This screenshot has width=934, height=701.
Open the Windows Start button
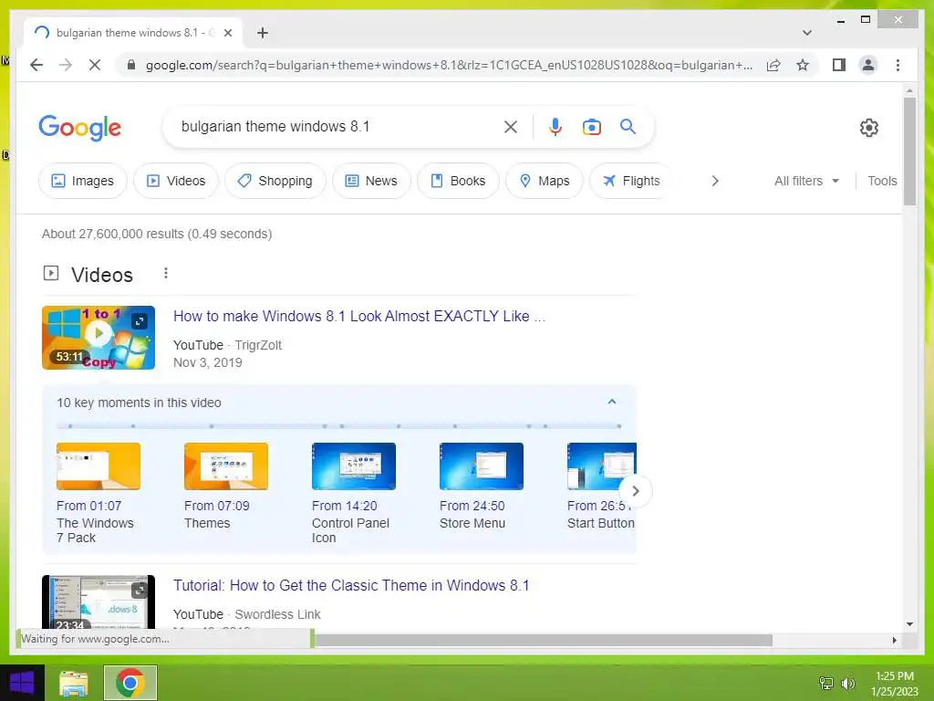click(x=22, y=683)
